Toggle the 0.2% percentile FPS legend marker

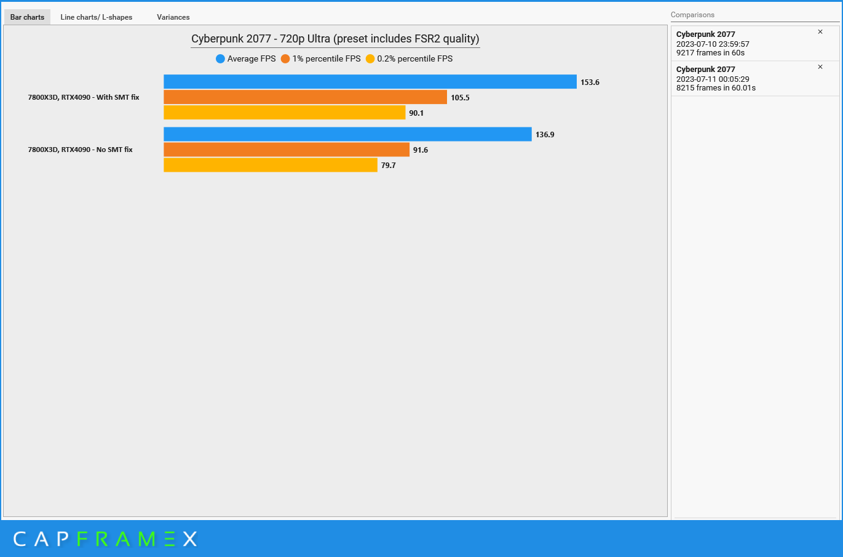tap(370, 59)
